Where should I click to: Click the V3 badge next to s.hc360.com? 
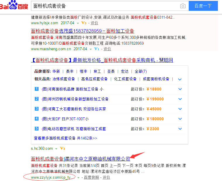coord(63,149)
